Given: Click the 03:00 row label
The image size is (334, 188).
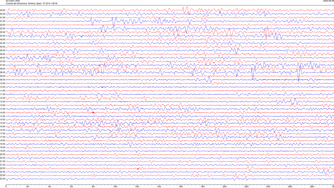Looking at the screenshot, I should point(2,32).
